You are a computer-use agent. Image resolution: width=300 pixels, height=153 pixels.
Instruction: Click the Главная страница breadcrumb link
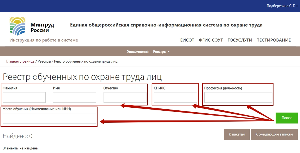[20, 61]
